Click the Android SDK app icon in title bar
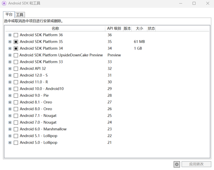The height and width of the screenshot is (170, 214). (4, 3)
